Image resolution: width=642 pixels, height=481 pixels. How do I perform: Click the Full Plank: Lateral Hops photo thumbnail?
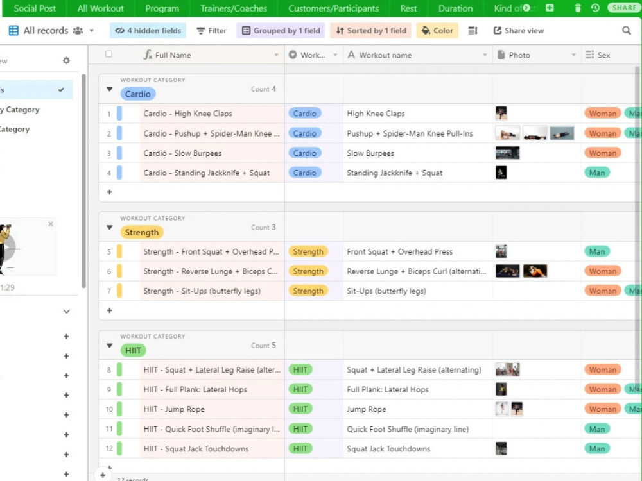[x=501, y=389]
